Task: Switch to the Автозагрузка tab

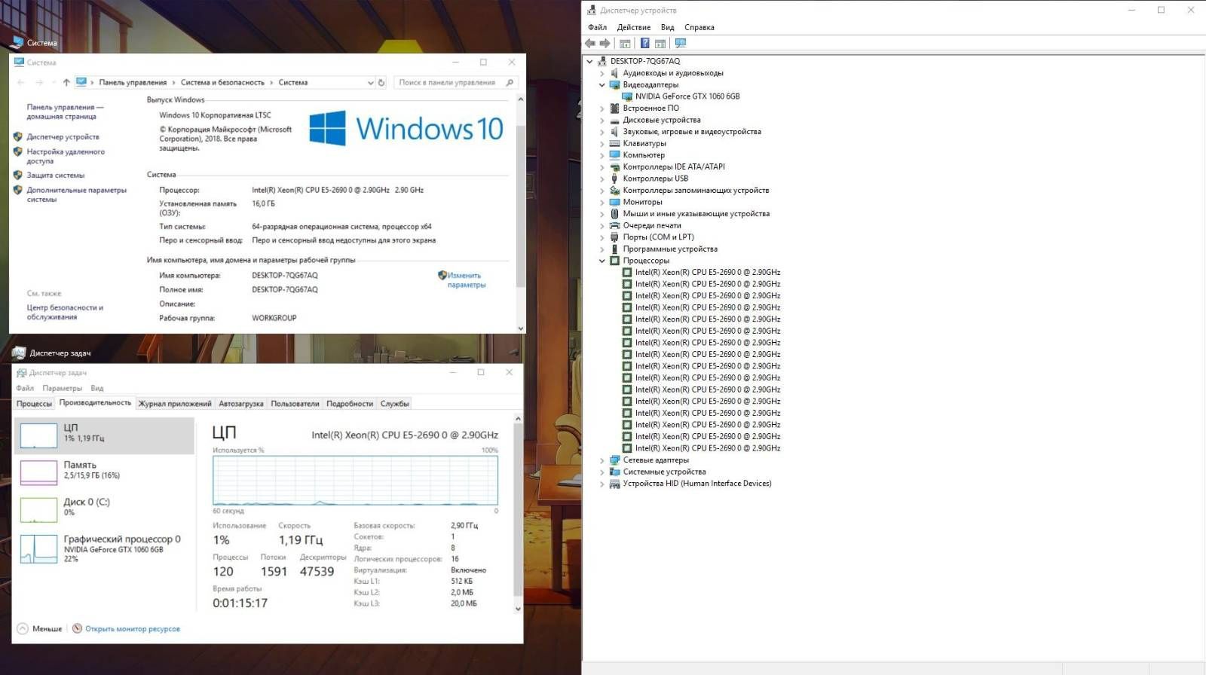Action: (x=241, y=404)
